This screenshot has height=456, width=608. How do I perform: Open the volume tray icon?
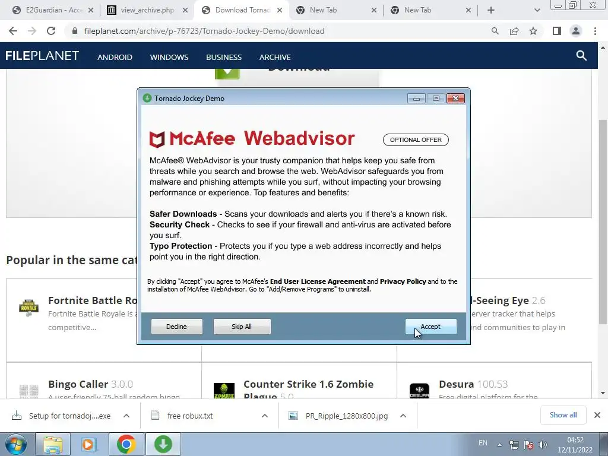pyautogui.click(x=543, y=445)
